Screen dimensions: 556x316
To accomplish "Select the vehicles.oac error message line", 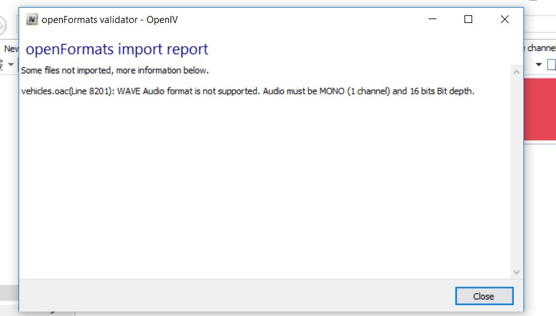I will pyautogui.click(x=248, y=91).
